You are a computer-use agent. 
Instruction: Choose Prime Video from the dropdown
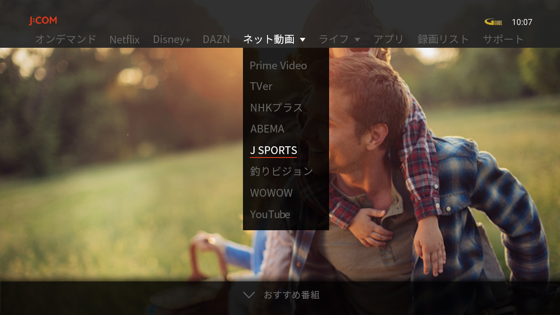coord(278,65)
